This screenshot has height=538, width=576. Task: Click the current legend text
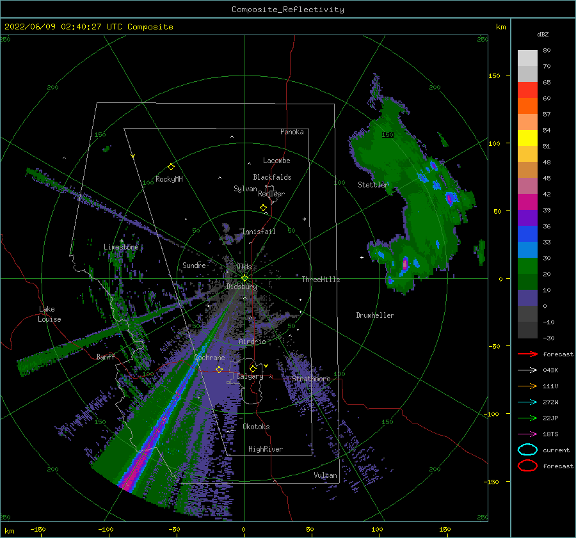click(x=556, y=450)
